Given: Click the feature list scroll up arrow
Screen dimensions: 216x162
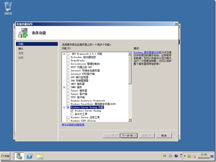Looking at the screenshot, I should pos(130,54).
